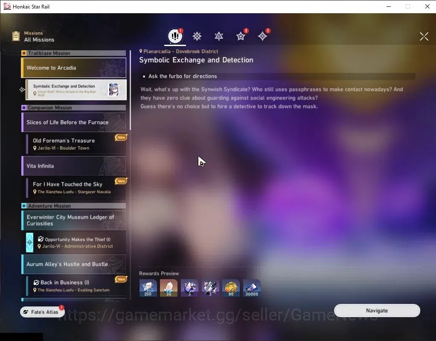Open the Fate's Atlas button
Image resolution: width=436 pixels, height=341 pixels.
click(42, 312)
